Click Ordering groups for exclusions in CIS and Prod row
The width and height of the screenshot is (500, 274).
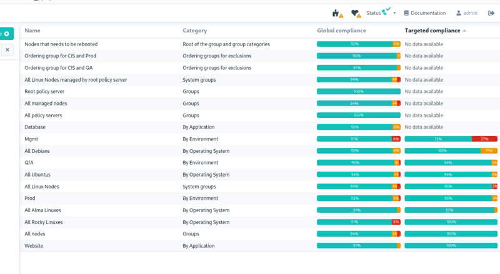[217, 56]
